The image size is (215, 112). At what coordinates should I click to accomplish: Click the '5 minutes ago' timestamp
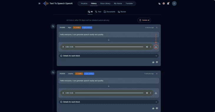(x=149, y=74)
